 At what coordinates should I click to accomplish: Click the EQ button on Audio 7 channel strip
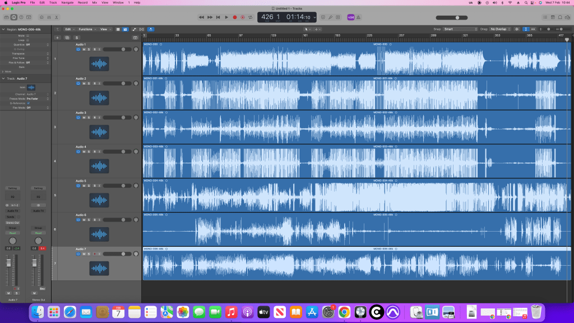11,197
